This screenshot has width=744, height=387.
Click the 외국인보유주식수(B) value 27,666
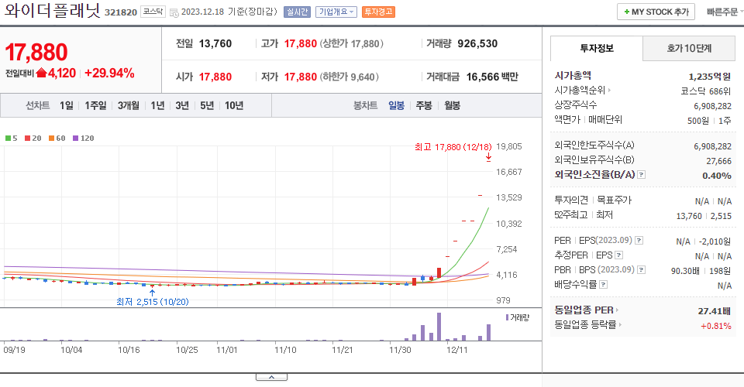pyautogui.click(x=719, y=161)
